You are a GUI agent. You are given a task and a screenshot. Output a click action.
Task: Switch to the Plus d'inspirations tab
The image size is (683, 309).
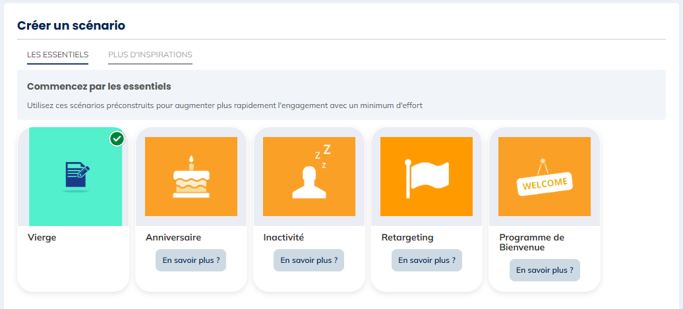click(150, 55)
